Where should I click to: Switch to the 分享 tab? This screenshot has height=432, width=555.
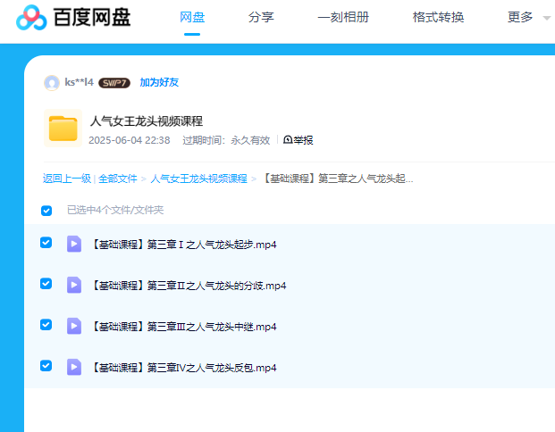261,17
